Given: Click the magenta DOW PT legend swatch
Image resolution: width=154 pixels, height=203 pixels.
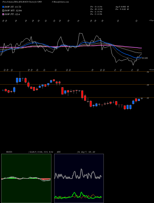Looking at the screenshot, I should [x=3, y=14].
